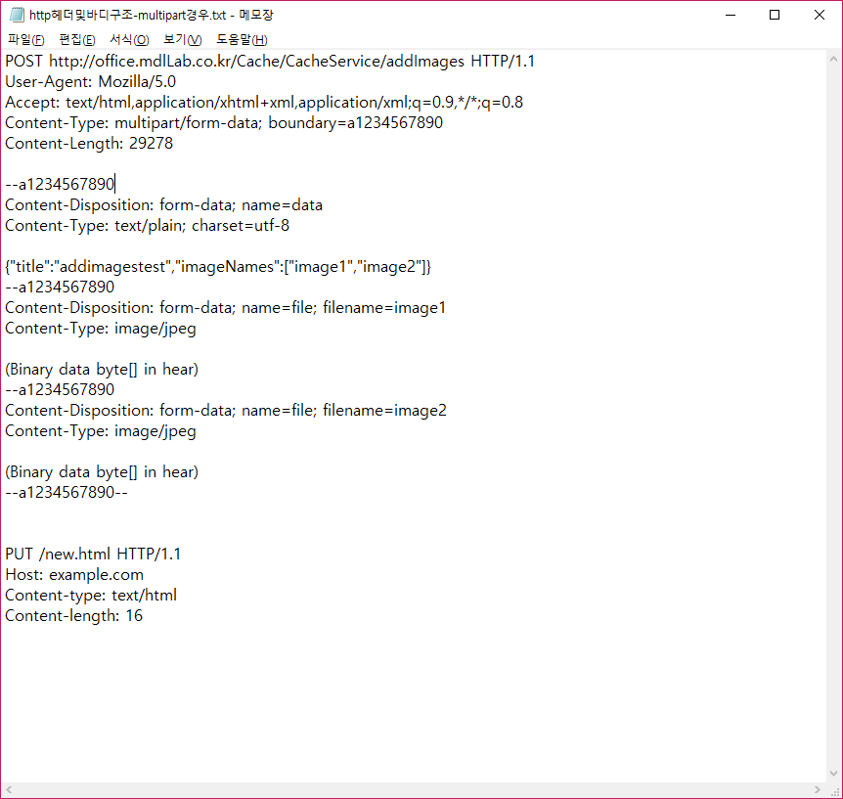Click the 'Content-Length: 29278' line
Viewport: 843px width, 799px height.
89,143
